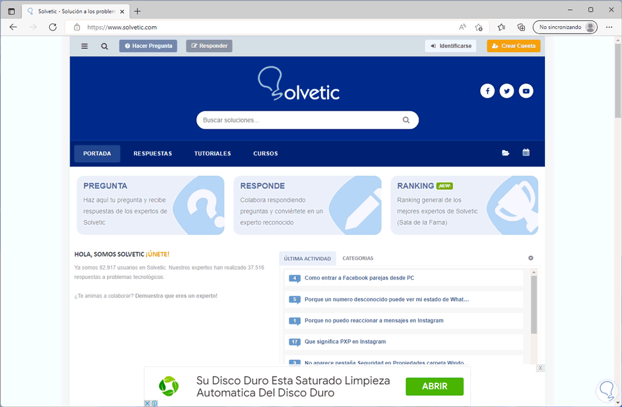Click the activity list scrollbar

tap(534, 304)
